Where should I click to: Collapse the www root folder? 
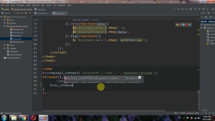[1, 17]
